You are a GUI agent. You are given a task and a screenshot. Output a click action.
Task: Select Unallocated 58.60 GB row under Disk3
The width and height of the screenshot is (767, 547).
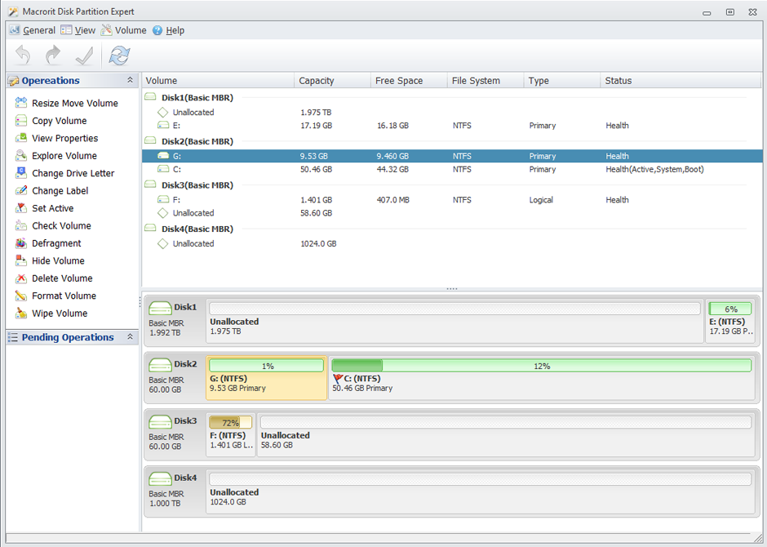tap(452, 213)
